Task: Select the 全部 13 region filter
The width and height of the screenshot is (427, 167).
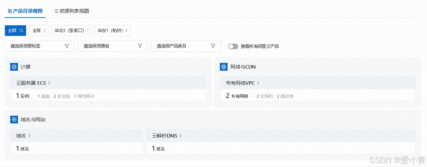Action: click(x=15, y=31)
